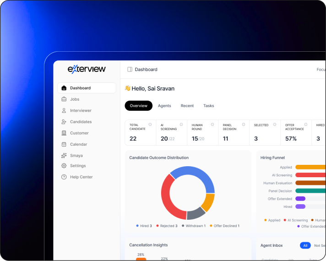The image size is (326, 261).
Task: Click info icon on Human Round card
Action: (212, 125)
